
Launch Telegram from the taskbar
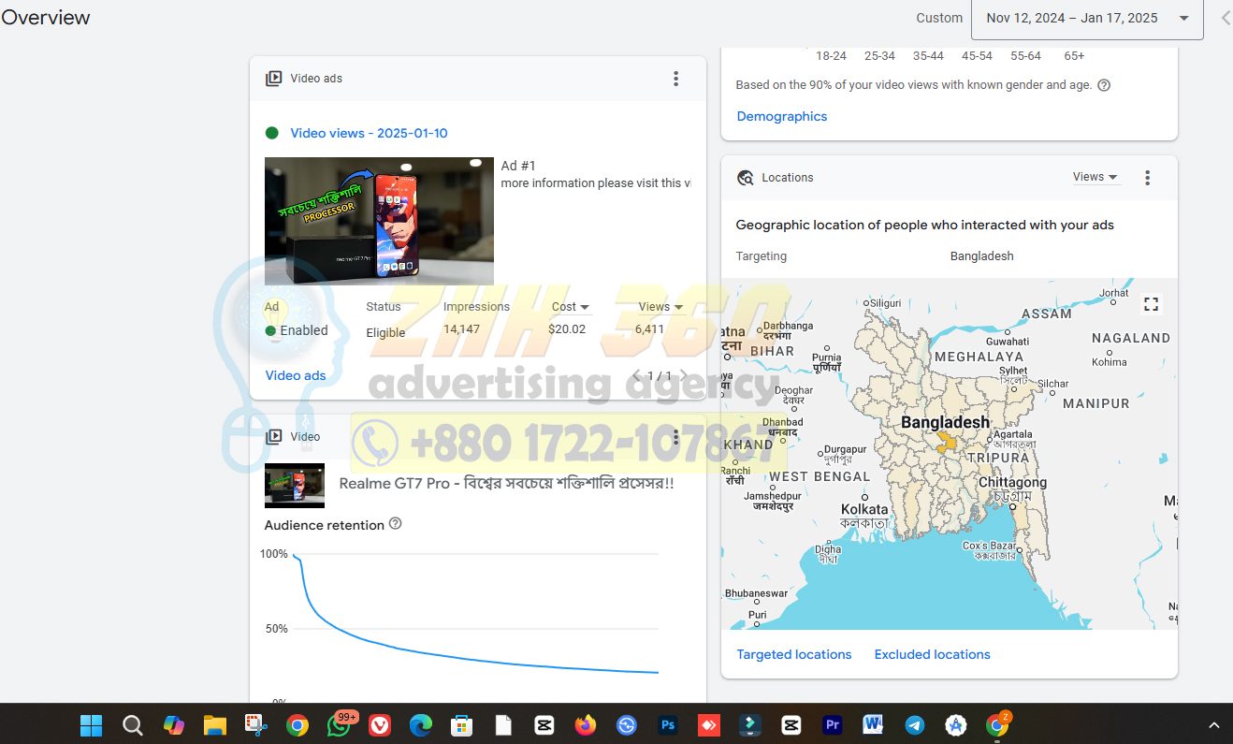tap(915, 725)
